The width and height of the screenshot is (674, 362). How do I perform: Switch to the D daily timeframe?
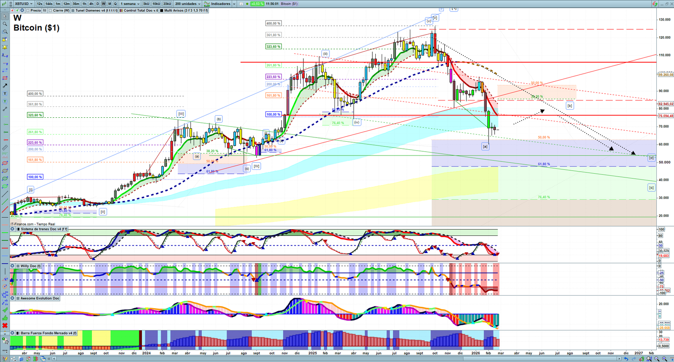point(98,4)
